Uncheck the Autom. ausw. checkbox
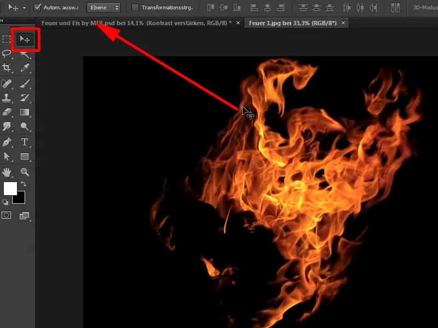 (37, 8)
